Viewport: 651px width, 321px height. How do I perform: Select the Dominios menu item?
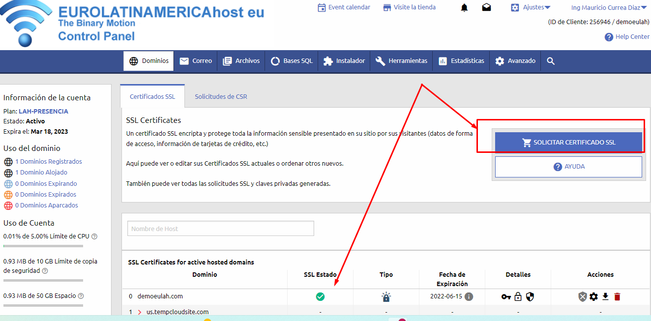[x=148, y=61]
